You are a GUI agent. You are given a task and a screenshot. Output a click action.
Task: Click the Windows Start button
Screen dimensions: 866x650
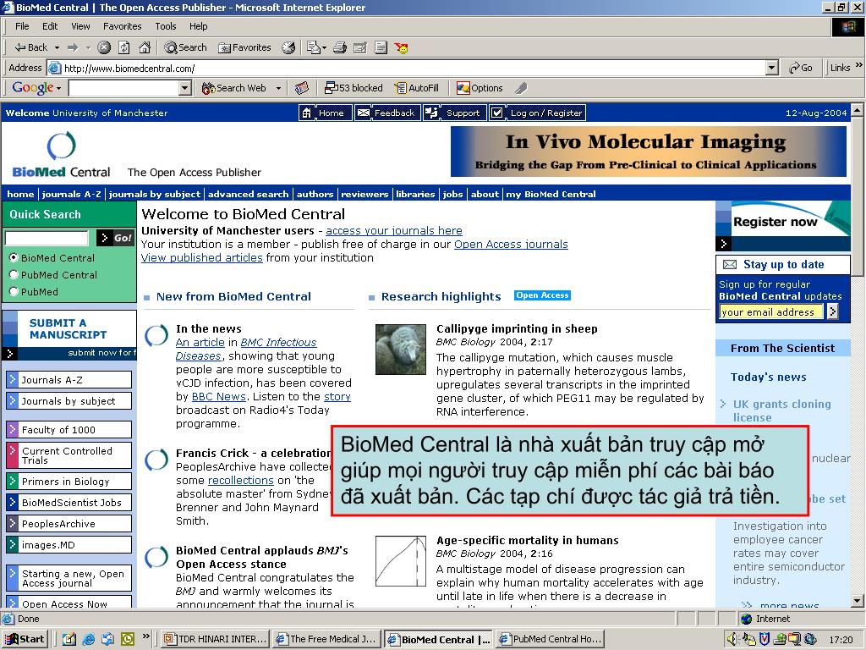click(x=25, y=639)
